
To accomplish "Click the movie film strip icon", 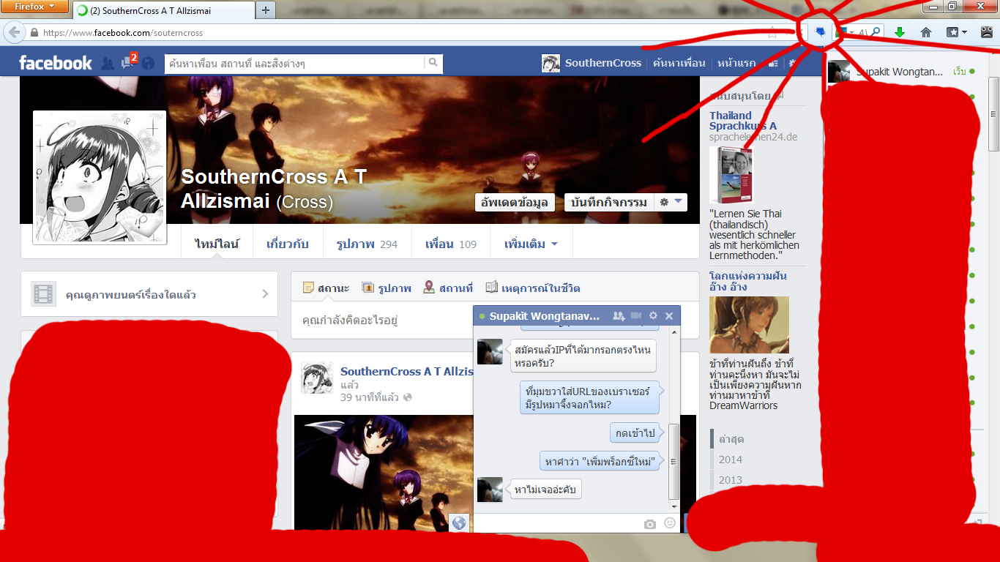I will [x=44, y=294].
